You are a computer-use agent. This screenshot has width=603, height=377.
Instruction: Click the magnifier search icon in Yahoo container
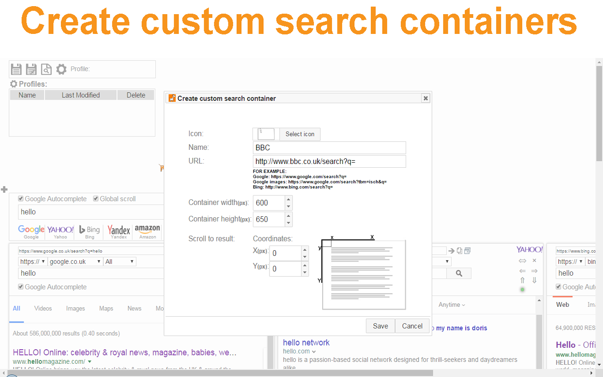(x=458, y=273)
